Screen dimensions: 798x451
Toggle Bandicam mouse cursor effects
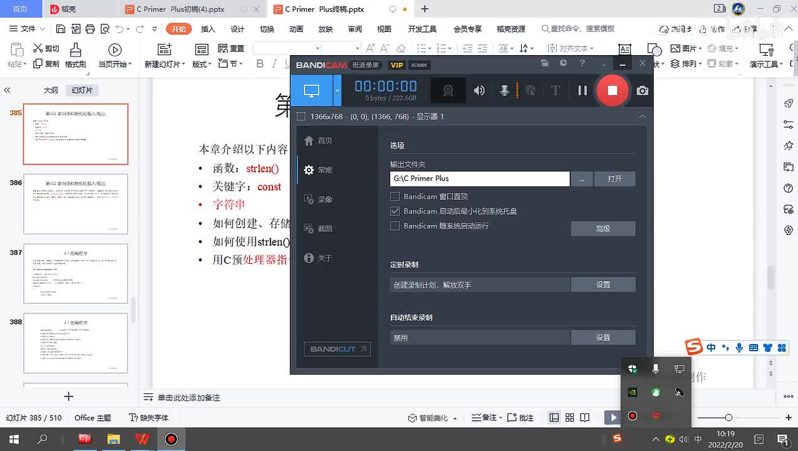531,91
